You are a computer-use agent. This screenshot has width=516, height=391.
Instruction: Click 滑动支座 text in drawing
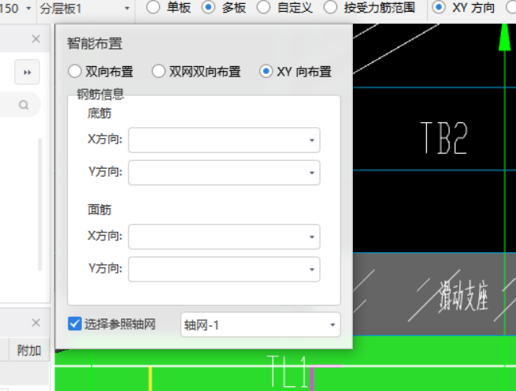(x=463, y=296)
